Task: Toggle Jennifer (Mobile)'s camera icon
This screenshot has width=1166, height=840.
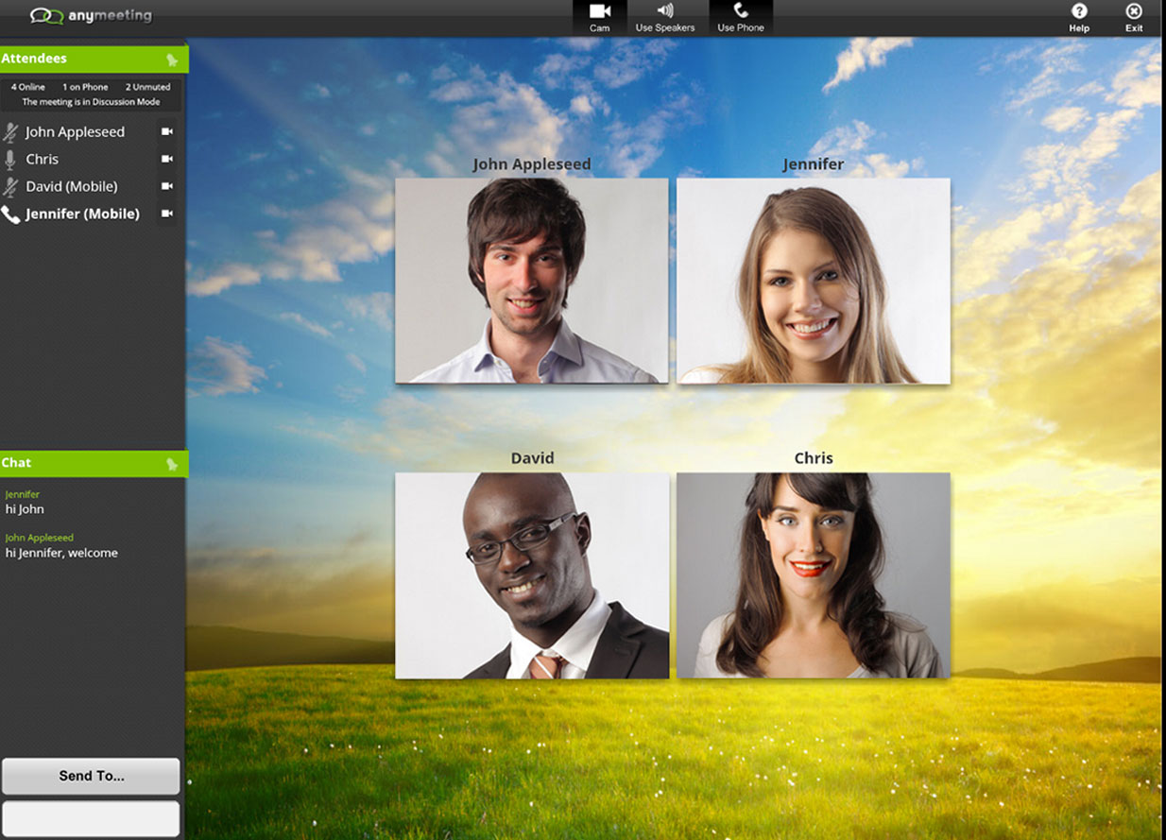Action: tap(167, 214)
